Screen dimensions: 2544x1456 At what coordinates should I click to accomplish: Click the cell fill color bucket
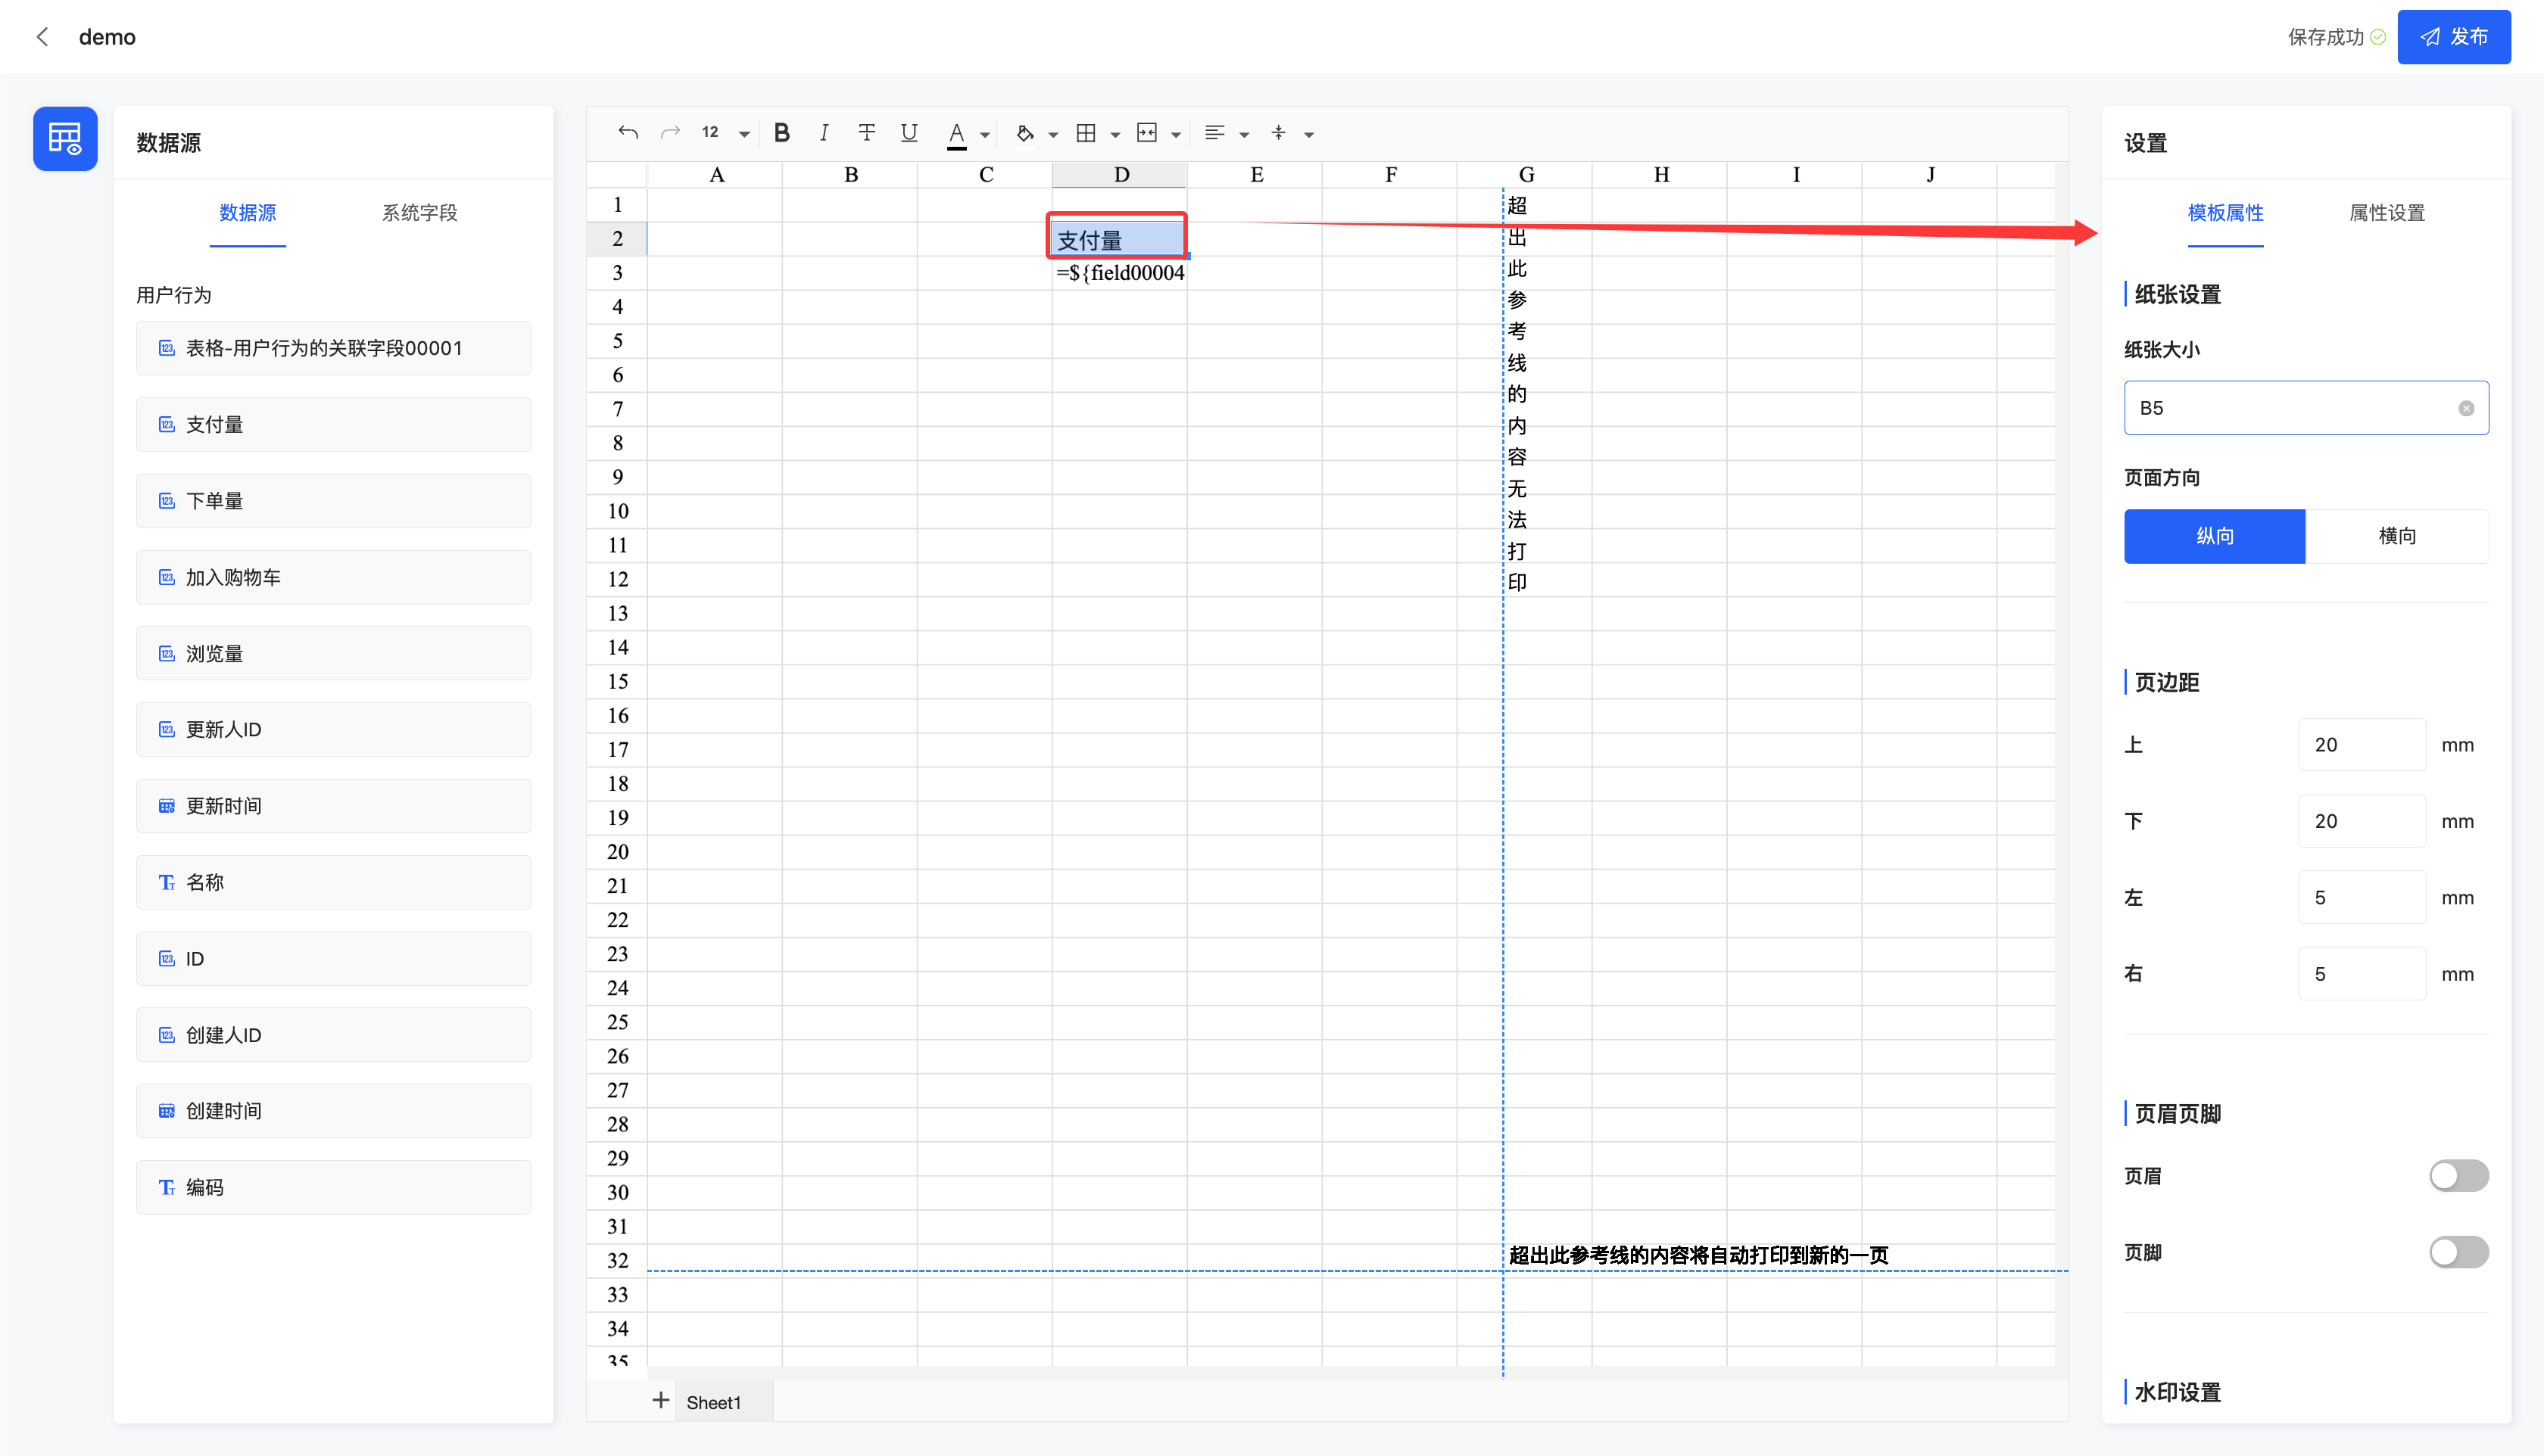1024,133
